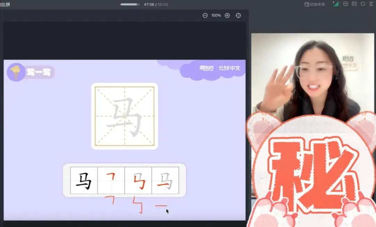
Task: Click the 100% zoom level value
Action: [x=216, y=16]
